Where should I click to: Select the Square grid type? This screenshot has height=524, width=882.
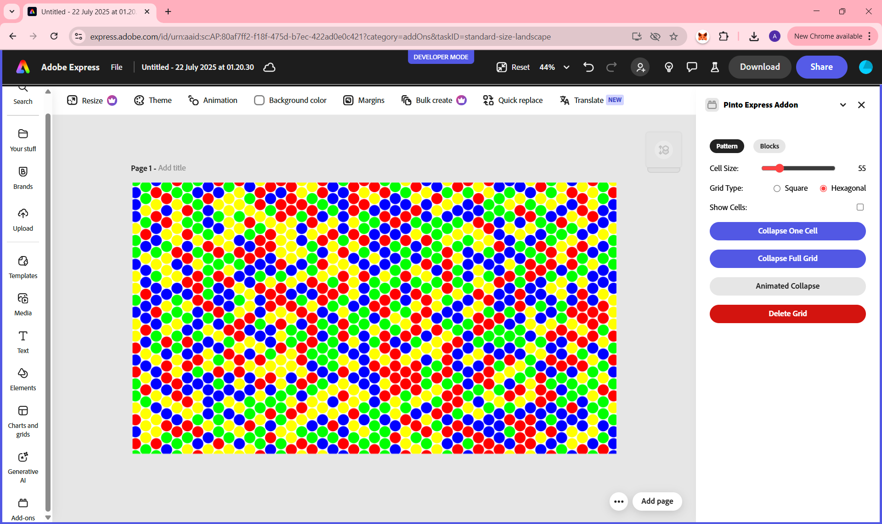(777, 188)
